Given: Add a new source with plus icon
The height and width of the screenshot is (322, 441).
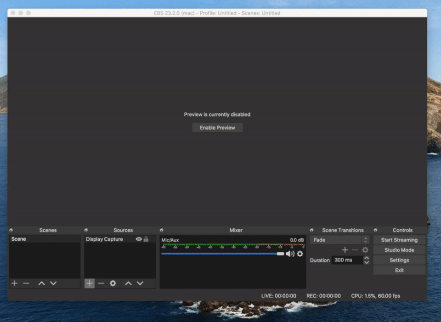Looking at the screenshot, I should (90, 283).
